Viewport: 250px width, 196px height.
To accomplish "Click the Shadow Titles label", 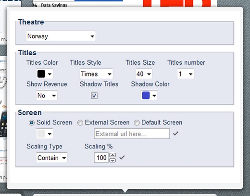I will pyautogui.click(x=99, y=84).
